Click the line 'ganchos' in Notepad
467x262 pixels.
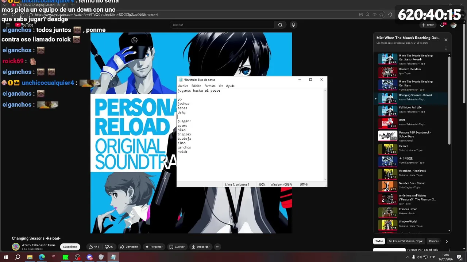click(x=184, y=147)
